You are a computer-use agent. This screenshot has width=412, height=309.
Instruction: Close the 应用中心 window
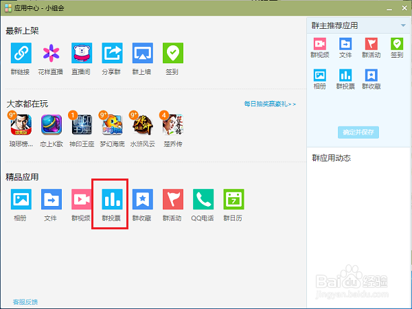click(404, 8)
